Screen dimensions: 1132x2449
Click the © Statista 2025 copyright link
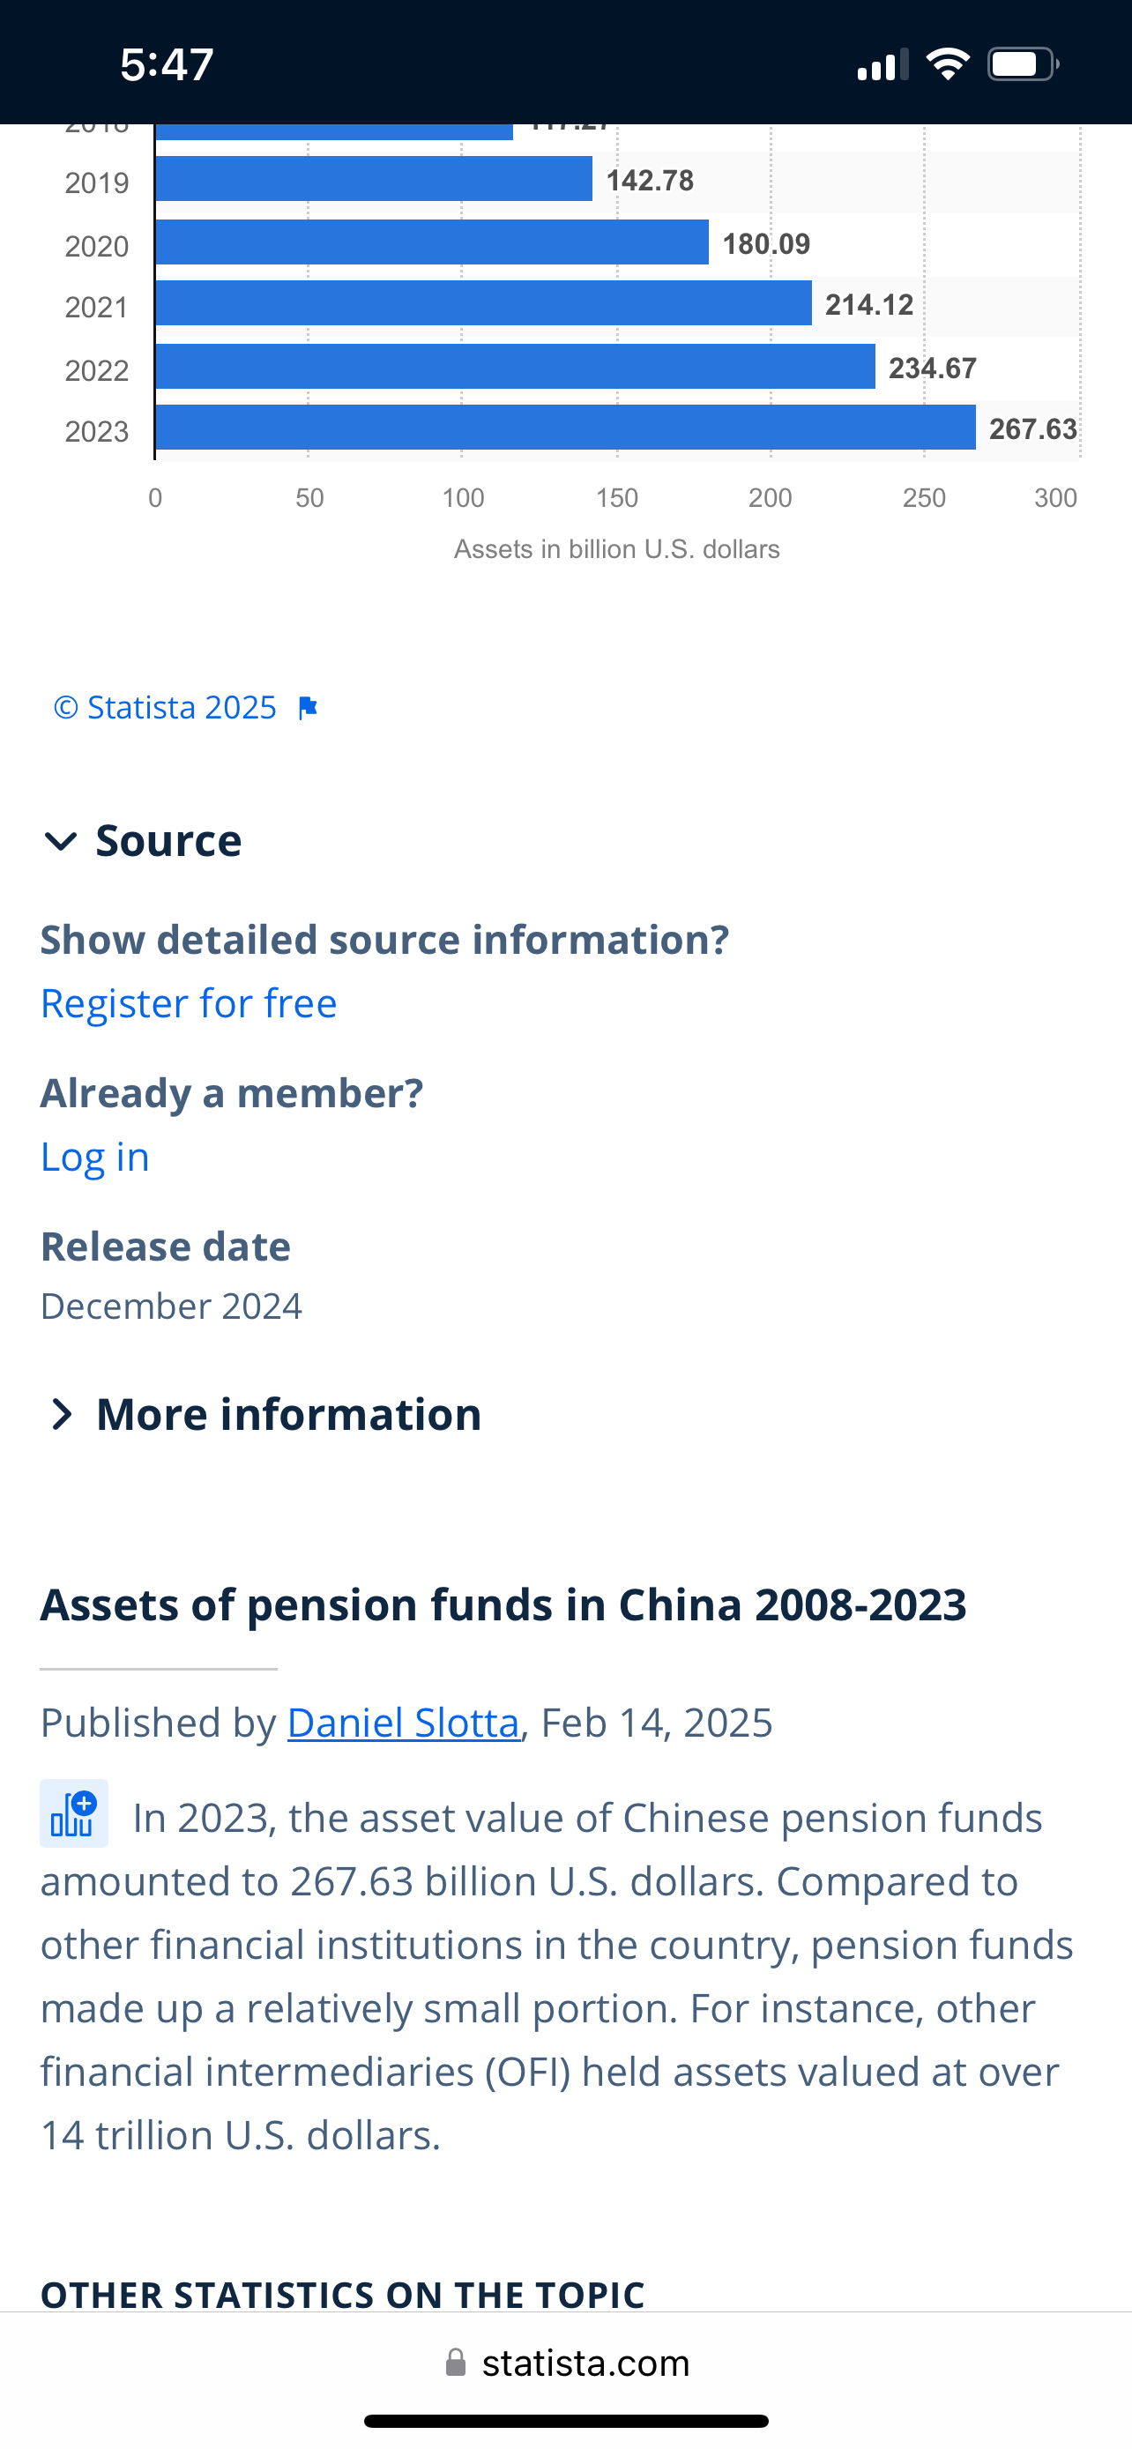(166, 707)
